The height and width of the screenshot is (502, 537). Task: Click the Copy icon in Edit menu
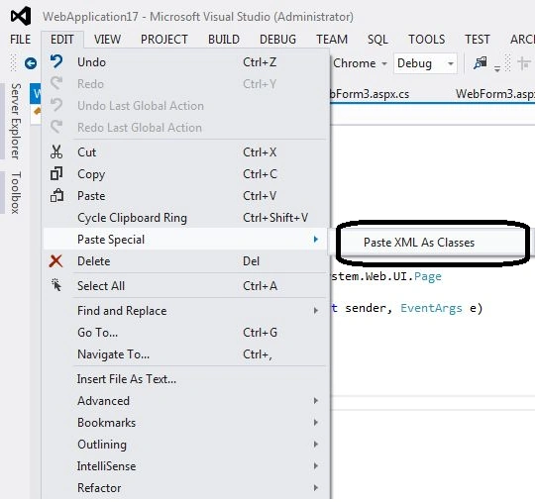56,173
